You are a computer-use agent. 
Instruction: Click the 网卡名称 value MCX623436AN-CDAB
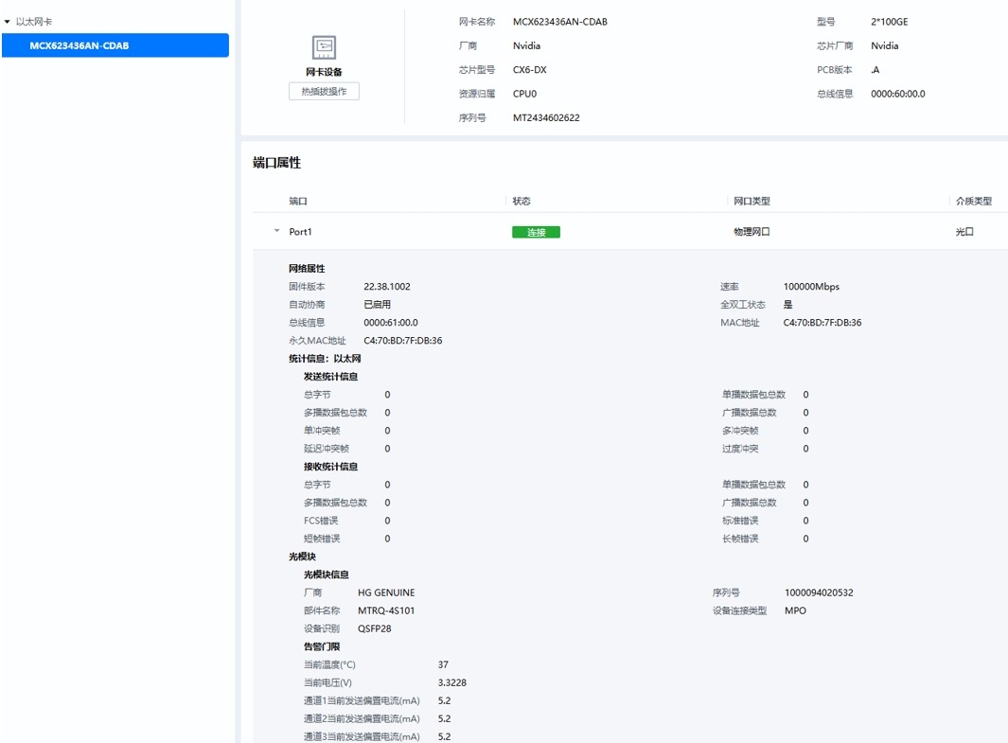coord(560,22)
